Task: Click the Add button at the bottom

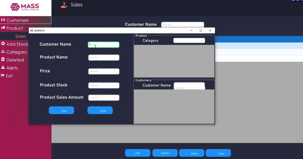Action: click(x=137, y=153)
